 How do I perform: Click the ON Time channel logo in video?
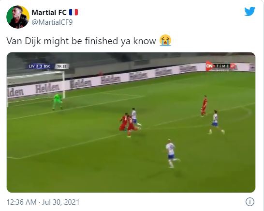(220, 66)
